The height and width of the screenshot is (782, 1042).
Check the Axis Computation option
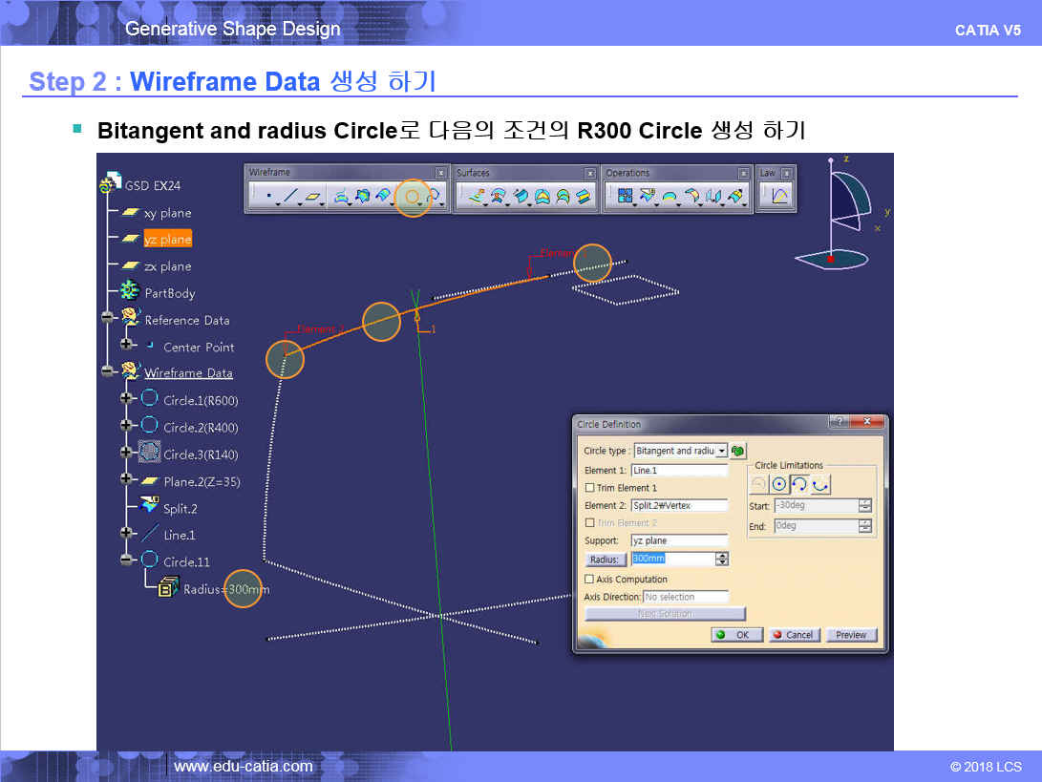tap(589, 580)
